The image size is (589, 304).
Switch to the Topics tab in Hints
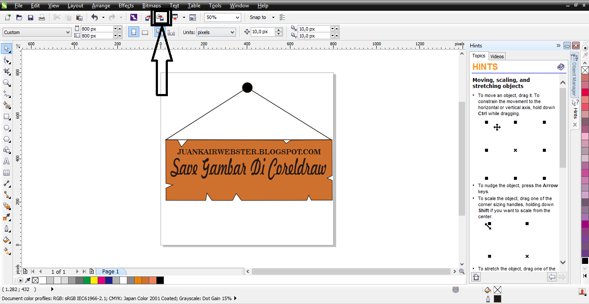pyautogui.click(x=479, y=56)
